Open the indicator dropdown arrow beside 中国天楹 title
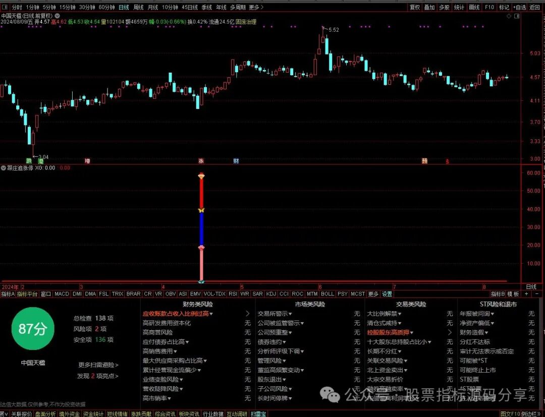 point(58,16)
